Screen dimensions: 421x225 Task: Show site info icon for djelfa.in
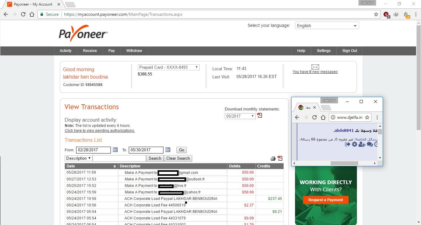pos(333,117)
